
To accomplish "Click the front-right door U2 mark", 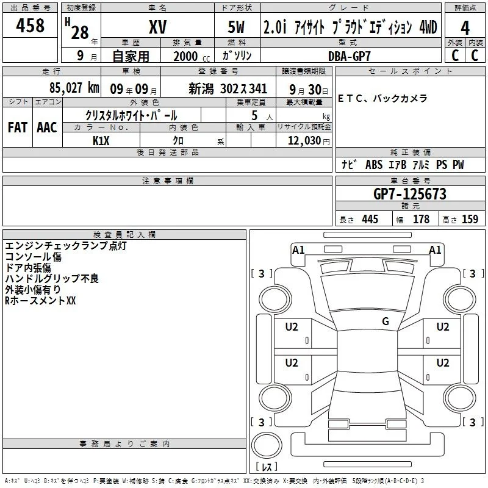I will point(443,327).
